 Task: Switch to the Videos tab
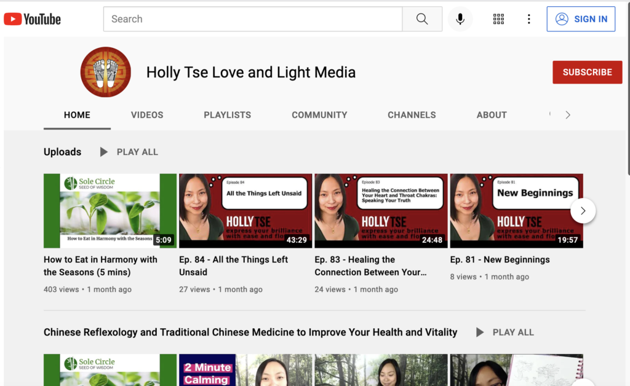point(147,115)
